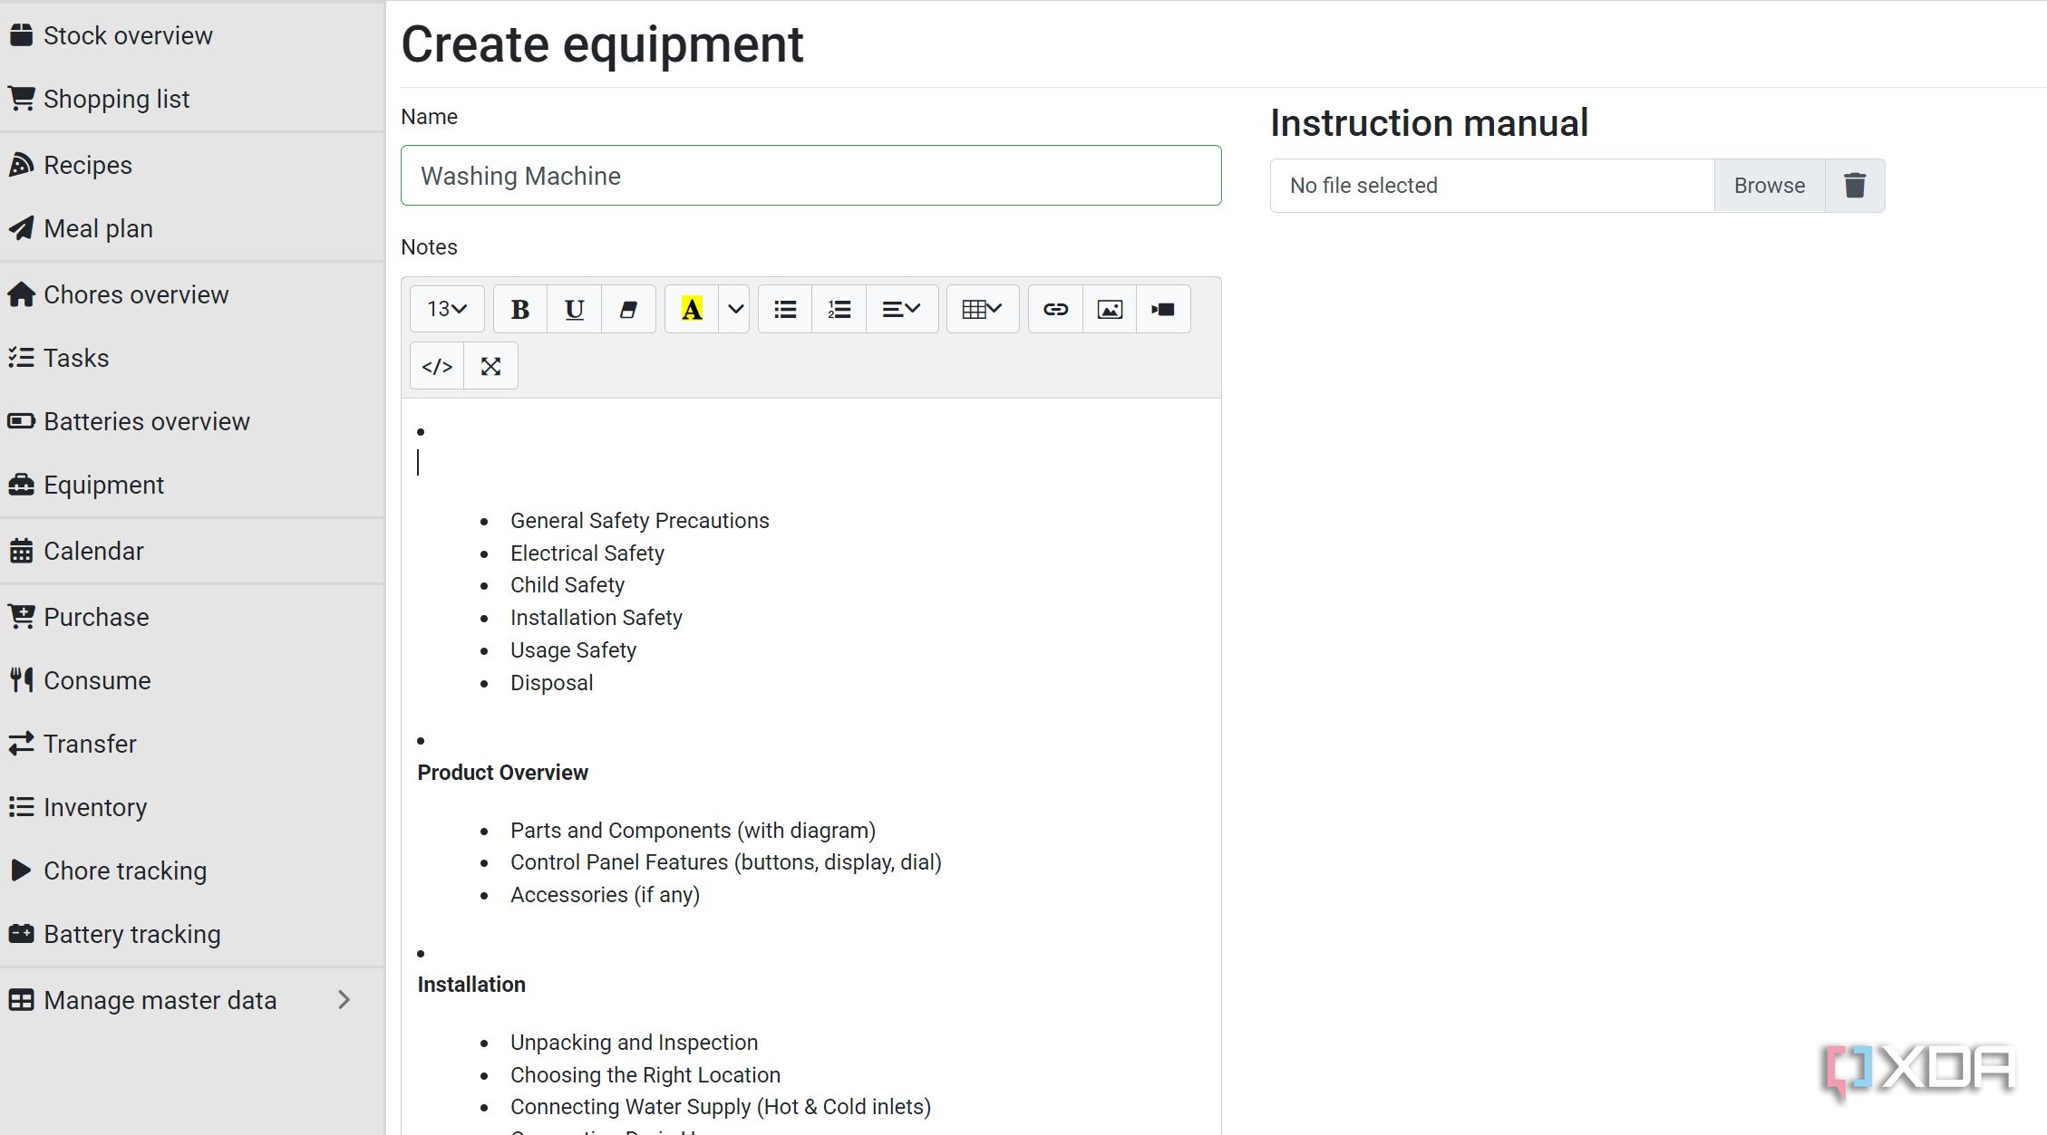Go to Recipes in sidebar
The image size is (2047, 1135).
[x=192, y=165]
